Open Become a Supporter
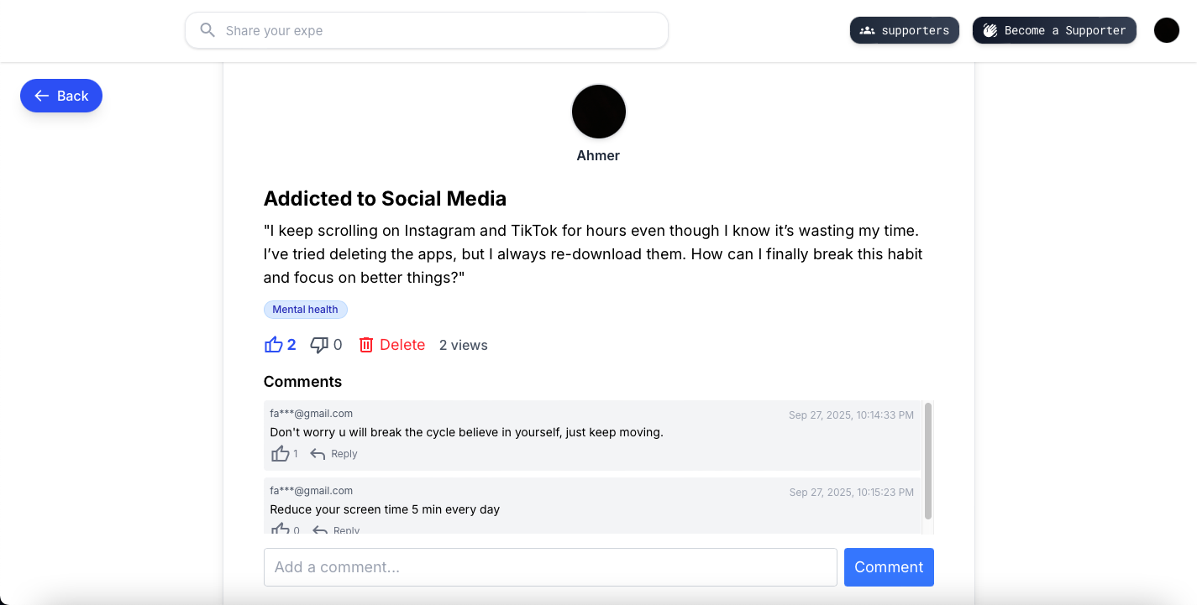 [x=1054, y=30]
